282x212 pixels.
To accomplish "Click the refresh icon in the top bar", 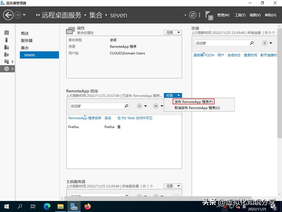I will tap(192, 15).
